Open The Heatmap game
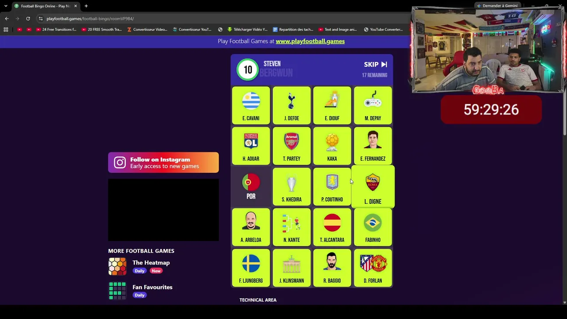Screen dimensions: 567x319 (151, 263)
